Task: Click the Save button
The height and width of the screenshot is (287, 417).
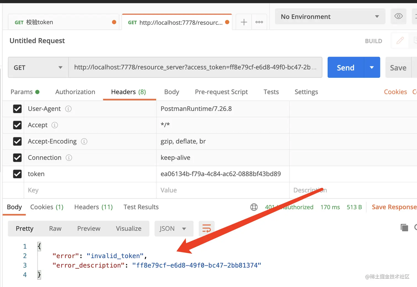Action: point(398,68)
